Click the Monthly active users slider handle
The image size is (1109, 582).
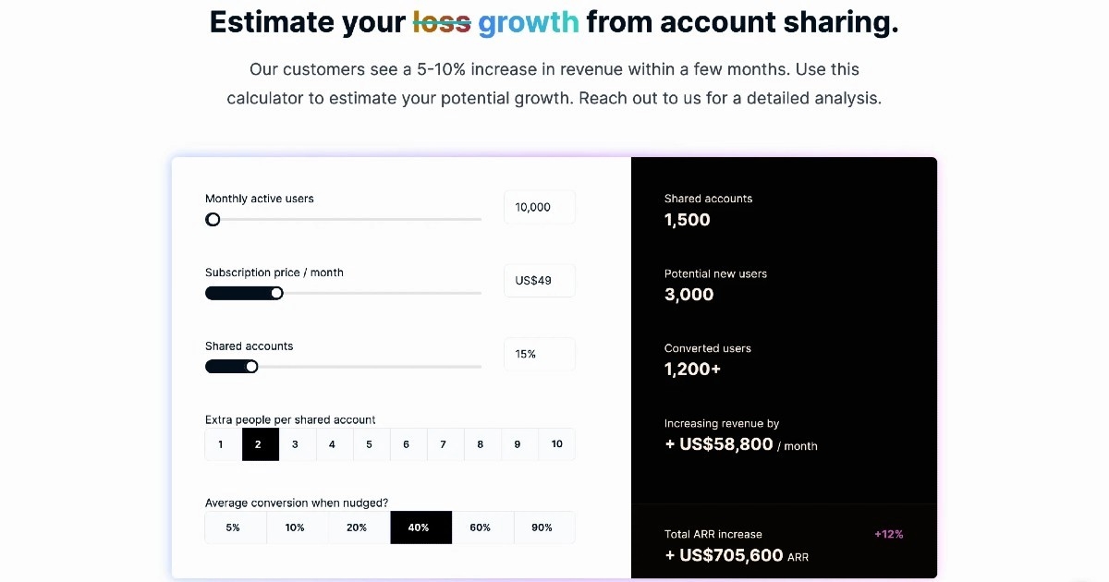click(x=213, y=220)
